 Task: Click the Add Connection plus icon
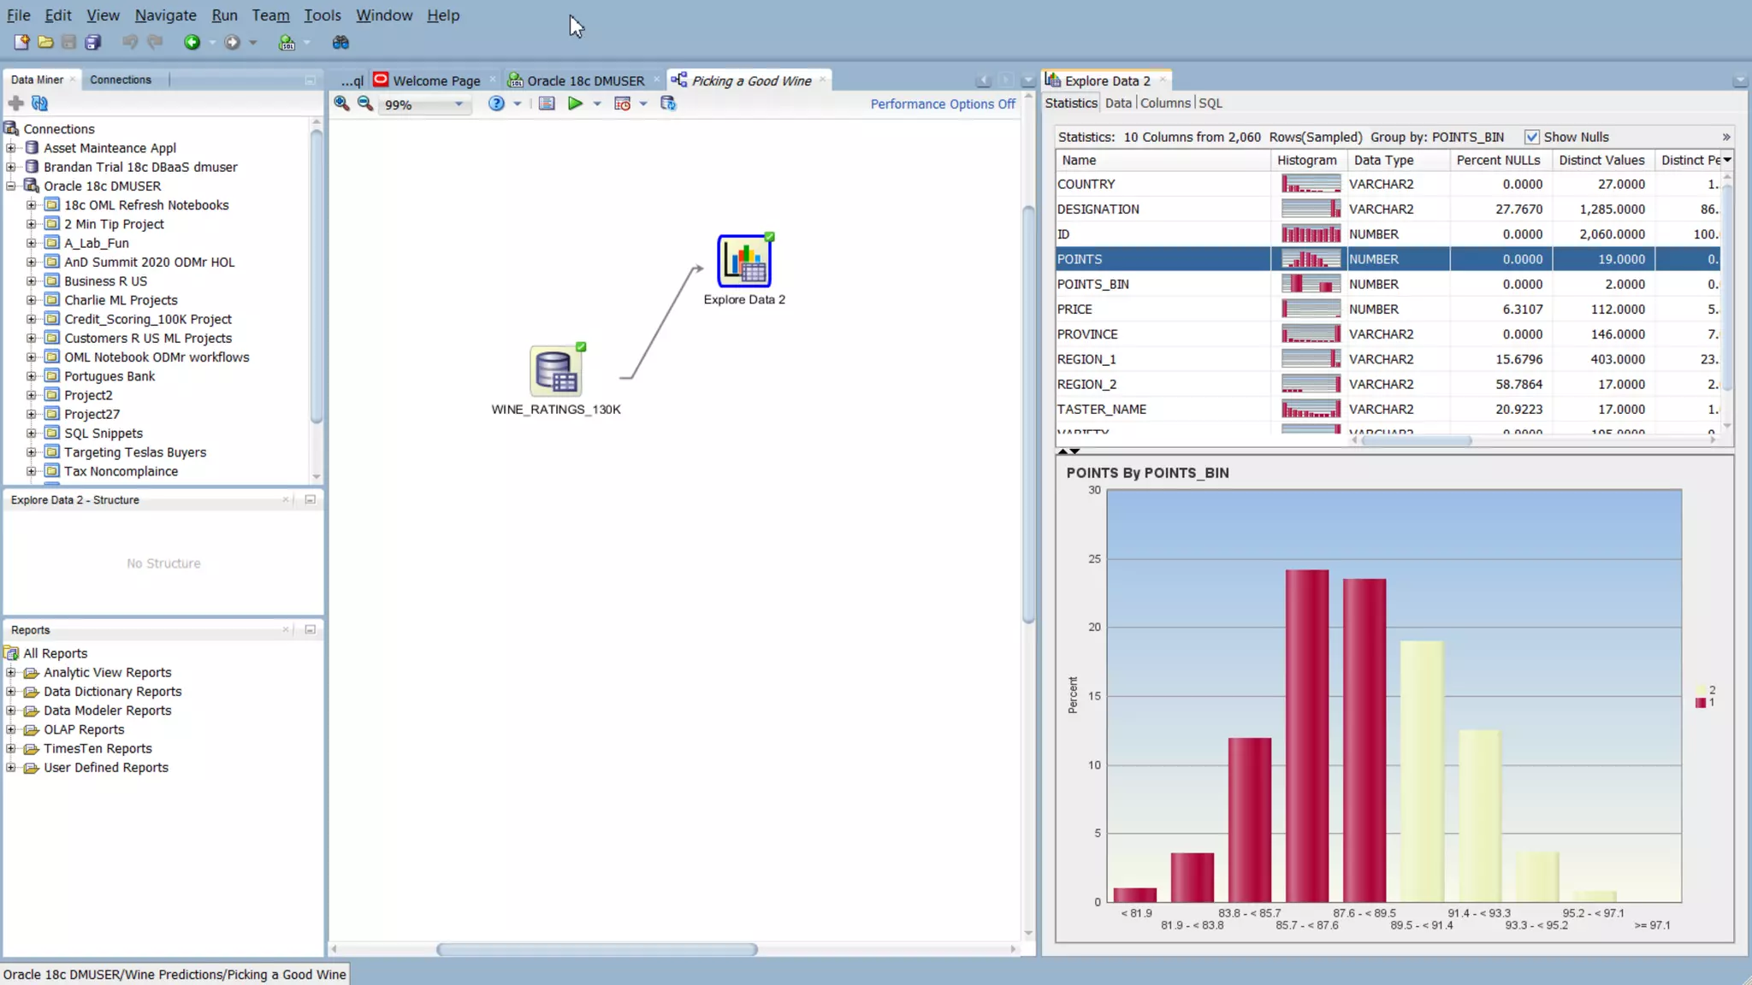coord(15,103)
